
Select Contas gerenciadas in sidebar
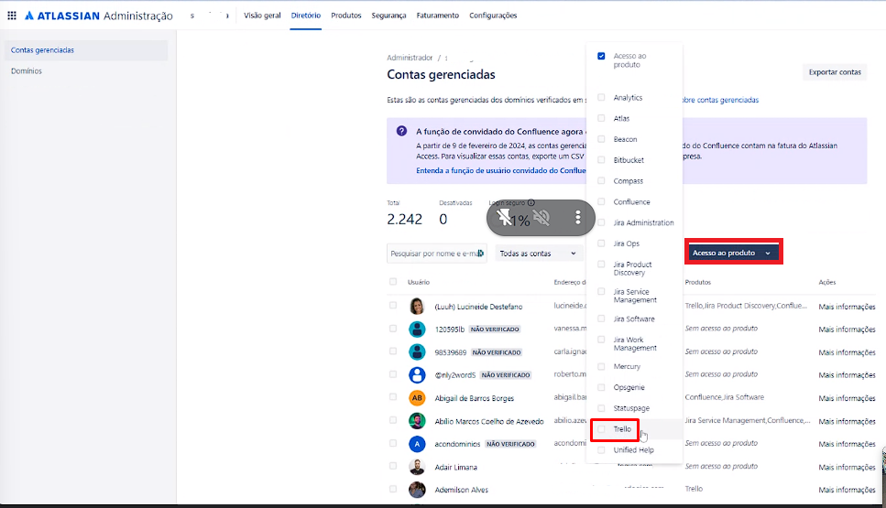pos(86,50)
